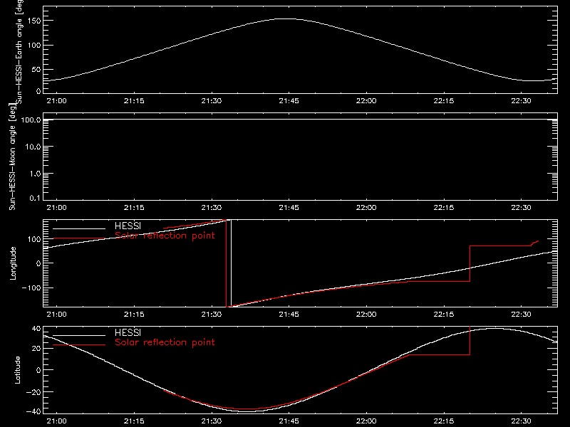Select 22:30 label under Earth angle plot
The width and height of the screenshot is (570, 427).
click(x=522, y=101)
